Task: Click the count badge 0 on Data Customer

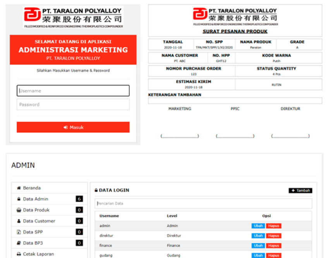Action: pyautogui.click(x=79, y=221)
